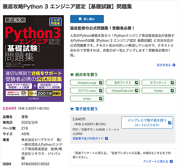Open the e-hon store link
178x168 pixels.
pyautogui.click(x=87, y=98)
